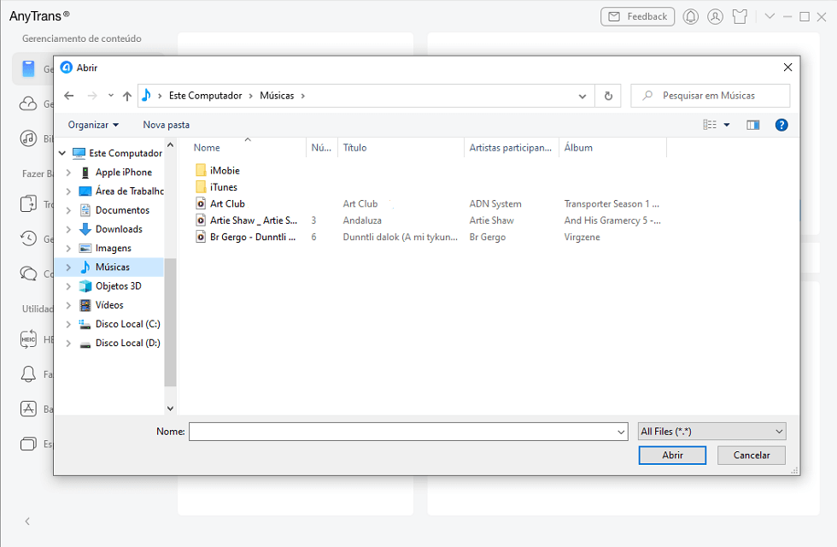
Task: Open the blue help question mark icon
Action: (x=781, y=125)
